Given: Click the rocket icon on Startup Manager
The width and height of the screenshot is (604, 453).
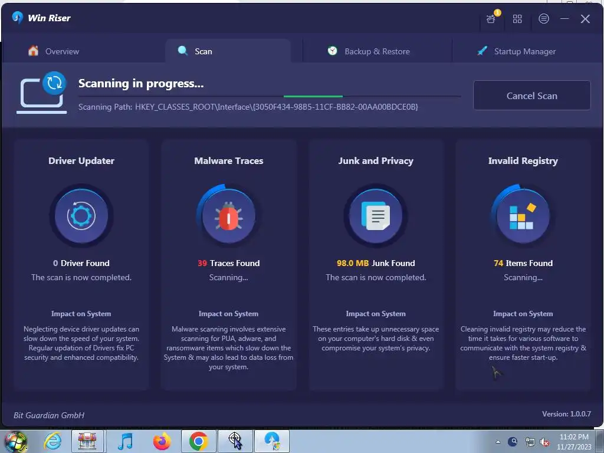Looking at the screenshot, I should click(482, 51).
